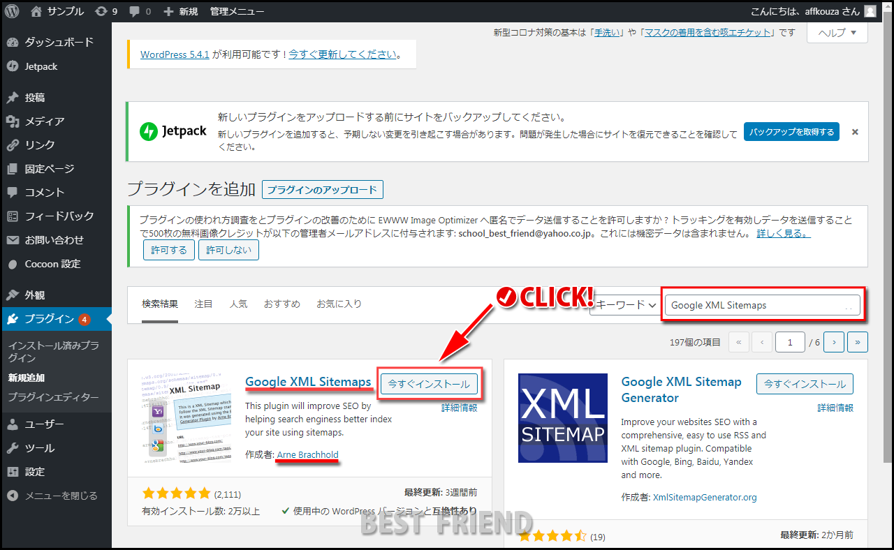Click the ユーザー person icon
This screenshot has width=894, height=550.
coord(12,424)
